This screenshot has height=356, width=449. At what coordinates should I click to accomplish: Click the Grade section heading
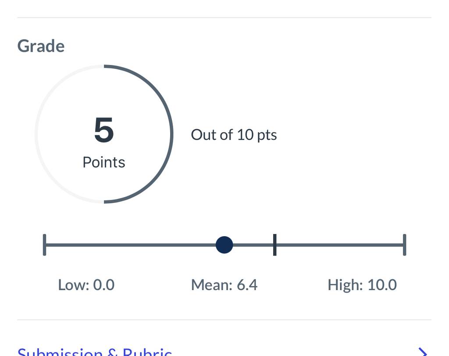pyautogui.click(x=41, y=46)
